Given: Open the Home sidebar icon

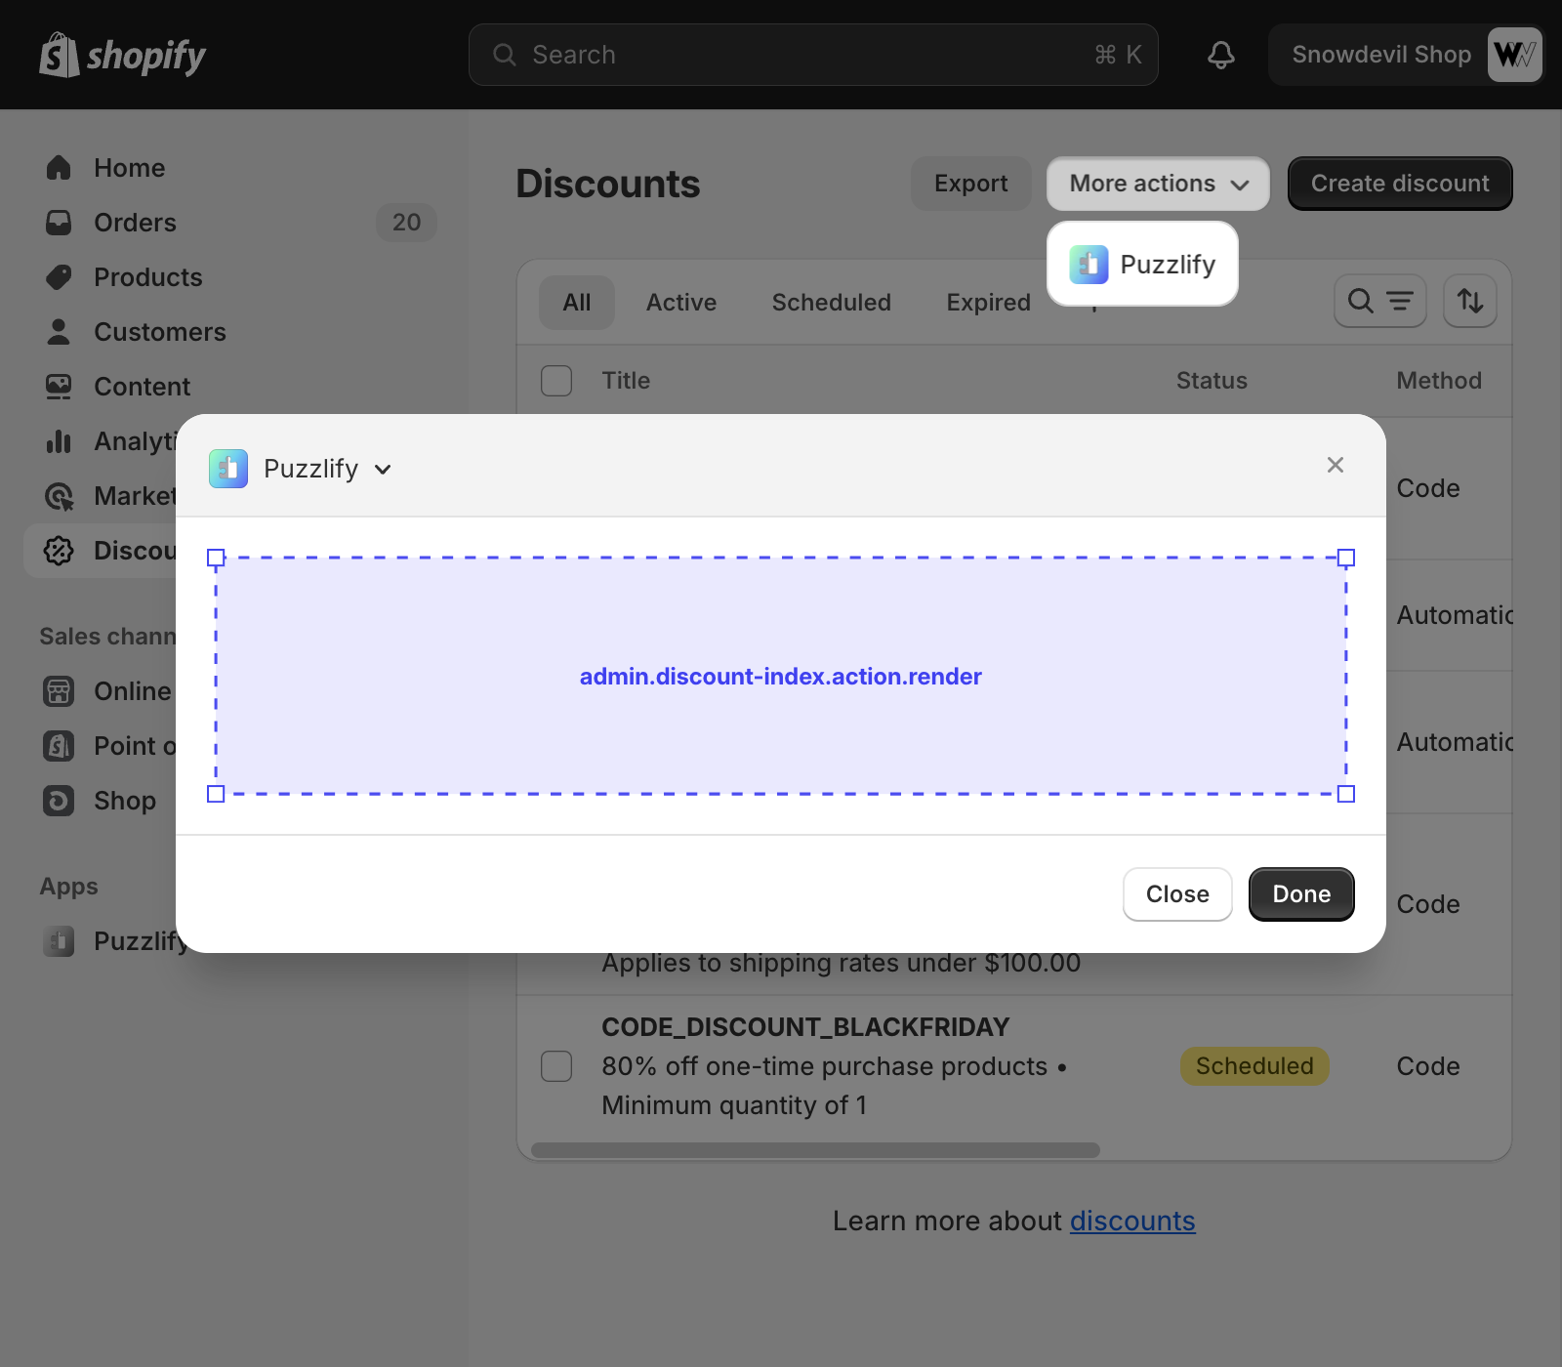Looking at the screenshot, I should 59,168.
